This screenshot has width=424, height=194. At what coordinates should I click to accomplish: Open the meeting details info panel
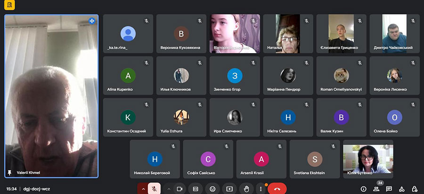point(363,189)
